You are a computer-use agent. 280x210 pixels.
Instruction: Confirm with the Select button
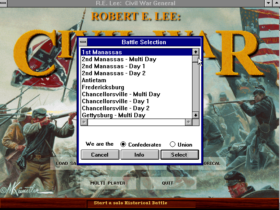click(180, 154)
